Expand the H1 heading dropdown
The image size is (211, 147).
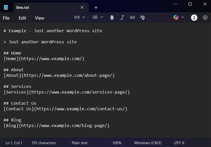[x=80, y=17]
